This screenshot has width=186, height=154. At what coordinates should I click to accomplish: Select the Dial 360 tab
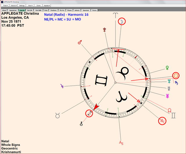(30, 10)
